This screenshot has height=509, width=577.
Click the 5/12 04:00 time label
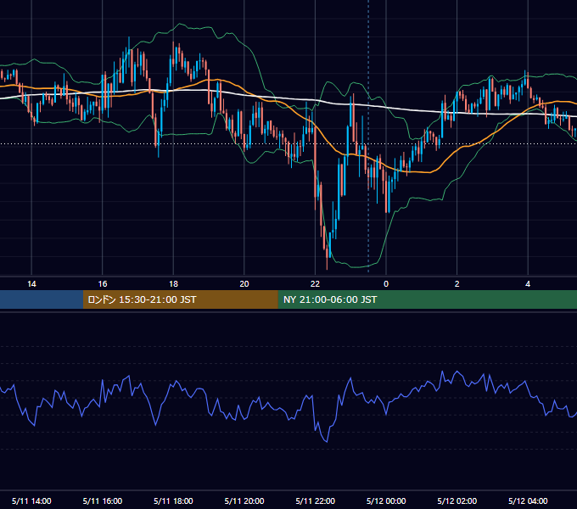528,501
